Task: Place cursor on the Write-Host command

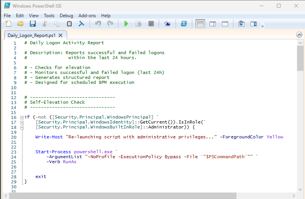Action: pyautogui.click(x=49, y=137)
